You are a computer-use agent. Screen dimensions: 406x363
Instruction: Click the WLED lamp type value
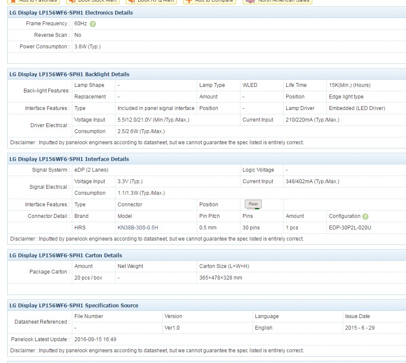click(x=250, y=85)
